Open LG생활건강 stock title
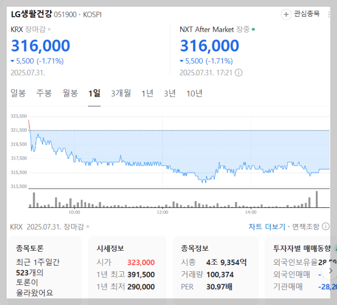Image resolution: width=337 pixels, height=305 pixels. pyautogui.click(x=32, y=14)
